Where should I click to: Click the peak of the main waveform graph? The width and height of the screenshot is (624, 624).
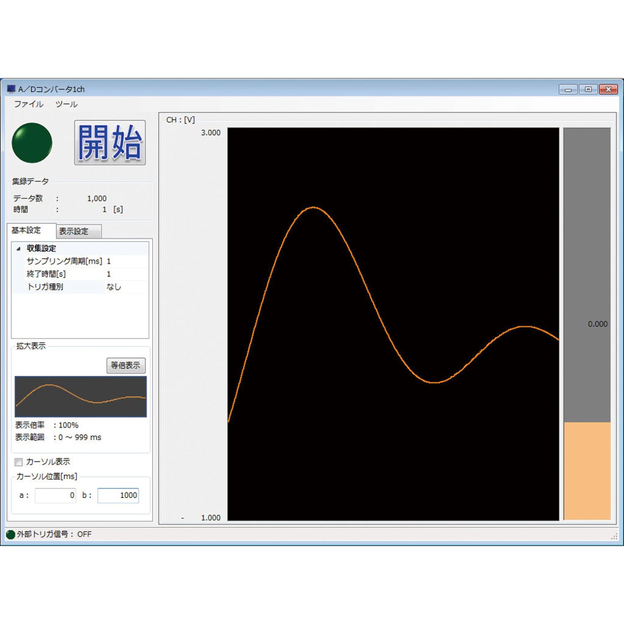(313, 207)
